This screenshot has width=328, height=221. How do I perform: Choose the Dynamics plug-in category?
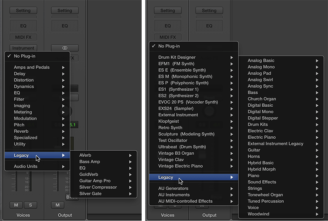pyautogui.click(x=37, y=86)
